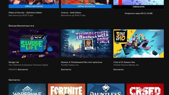Open the ТАЙНАЯ ИГРА mystery game banner
The width and height of the screenshot is (169, 95).
tap(139, 7)
